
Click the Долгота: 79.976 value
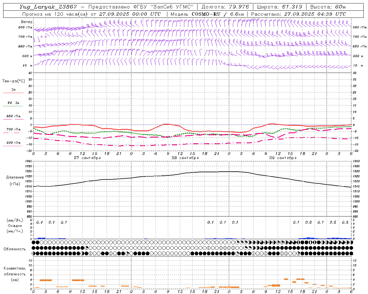(225, 7)
